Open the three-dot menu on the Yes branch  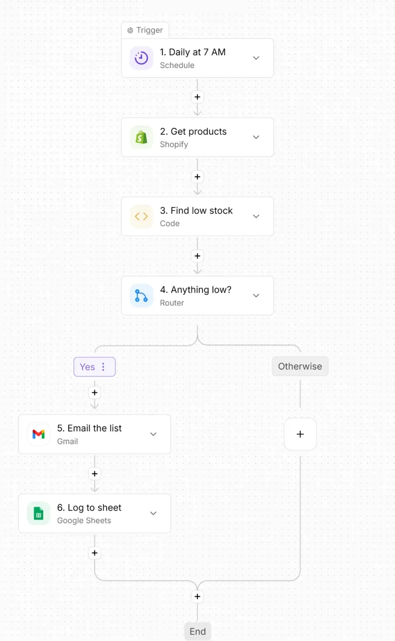click(103, 367)
